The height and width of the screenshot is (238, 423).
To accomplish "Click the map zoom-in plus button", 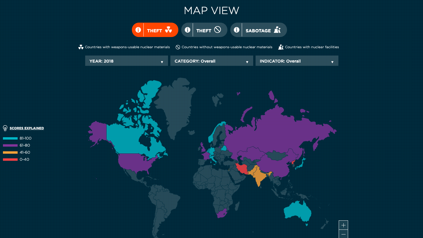I will 343,225.
